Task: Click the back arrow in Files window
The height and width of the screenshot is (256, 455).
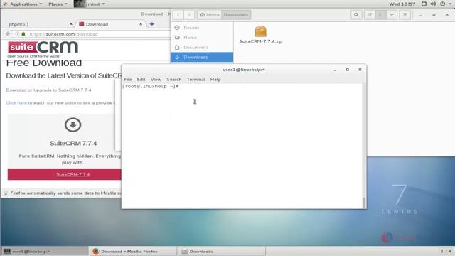Action: (178, 14)
